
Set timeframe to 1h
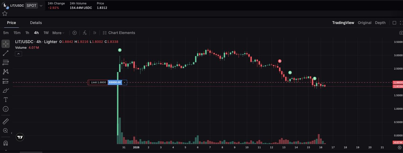point(27,33)
